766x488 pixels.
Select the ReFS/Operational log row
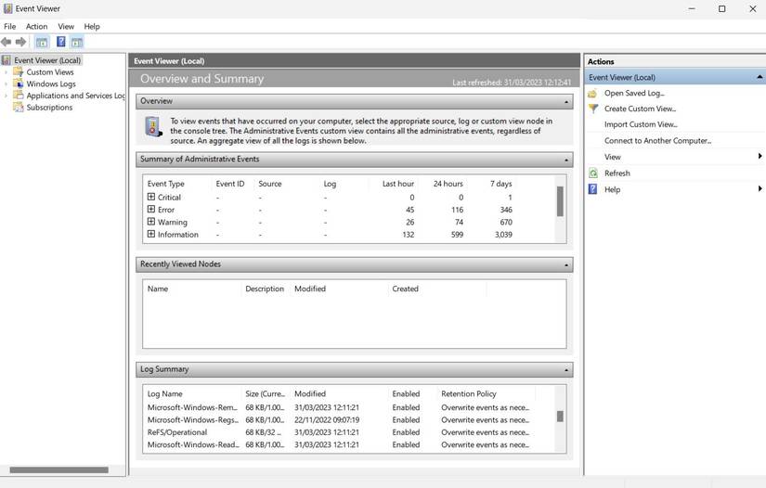coord(177,432)
